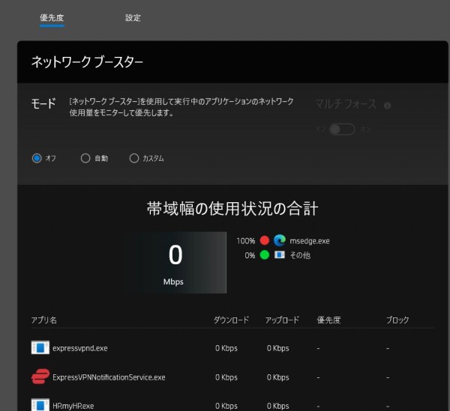
Task: Click the red legend dot for msedge.exe
Action: tap(264, 241)
